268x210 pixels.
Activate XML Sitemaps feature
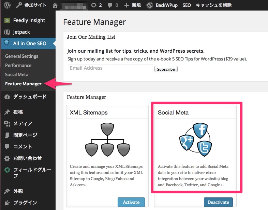pyautogui.click(x=131, y=202)
